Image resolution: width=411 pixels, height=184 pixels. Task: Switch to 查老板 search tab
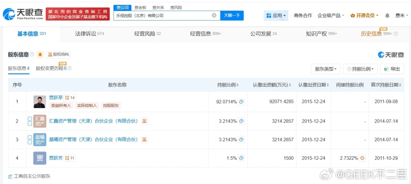[x=140, y=8]
